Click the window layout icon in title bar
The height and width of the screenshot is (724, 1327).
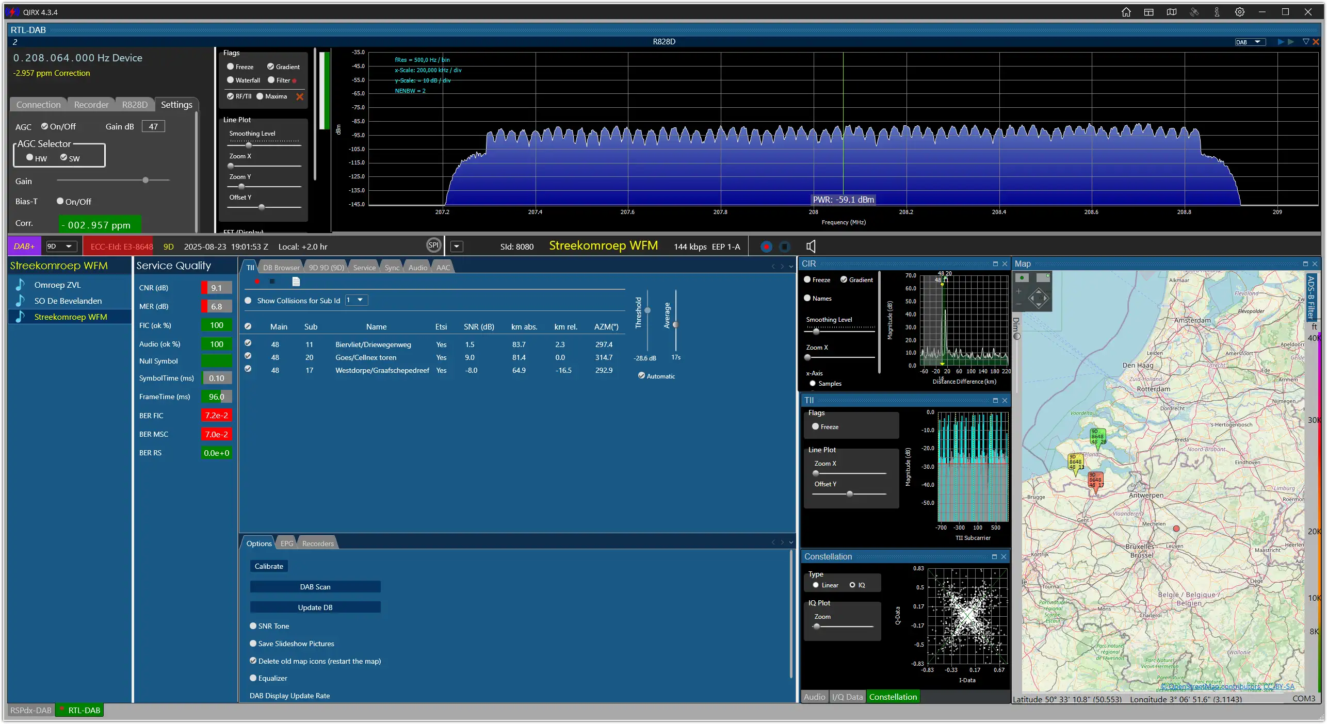1148,12
